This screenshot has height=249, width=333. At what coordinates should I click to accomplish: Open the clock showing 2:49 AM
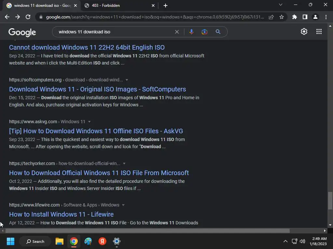click(318, 241)
